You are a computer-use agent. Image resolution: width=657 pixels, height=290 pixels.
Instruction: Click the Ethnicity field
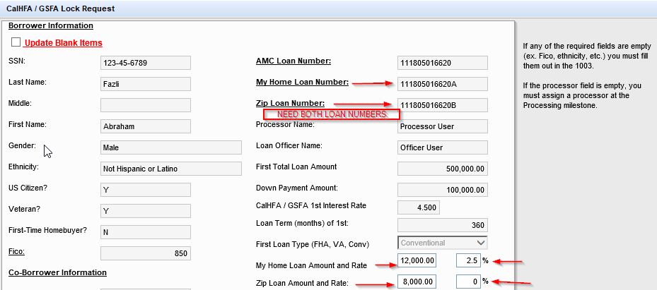coord(171,169)
